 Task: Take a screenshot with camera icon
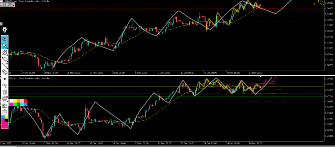[5, 105]
